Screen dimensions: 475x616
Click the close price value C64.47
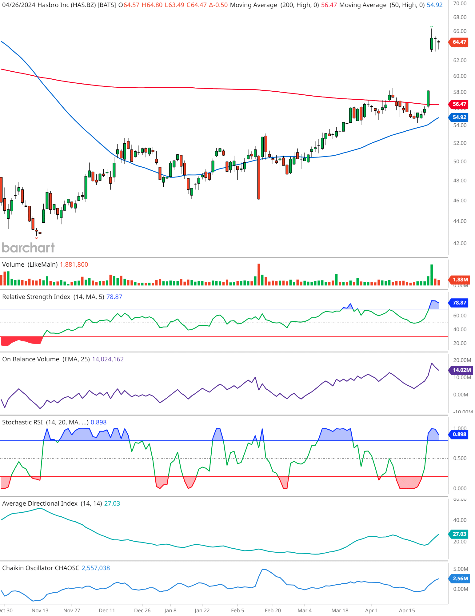point(197,5)
